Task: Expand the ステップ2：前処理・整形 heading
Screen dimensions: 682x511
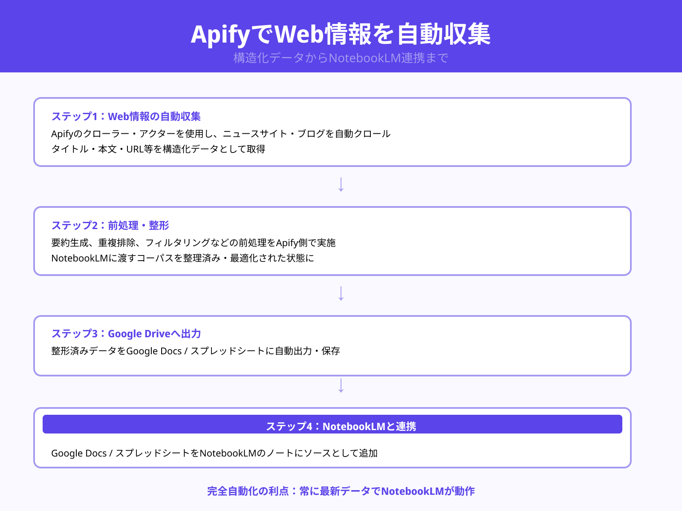Action: [x=110, y=225]
